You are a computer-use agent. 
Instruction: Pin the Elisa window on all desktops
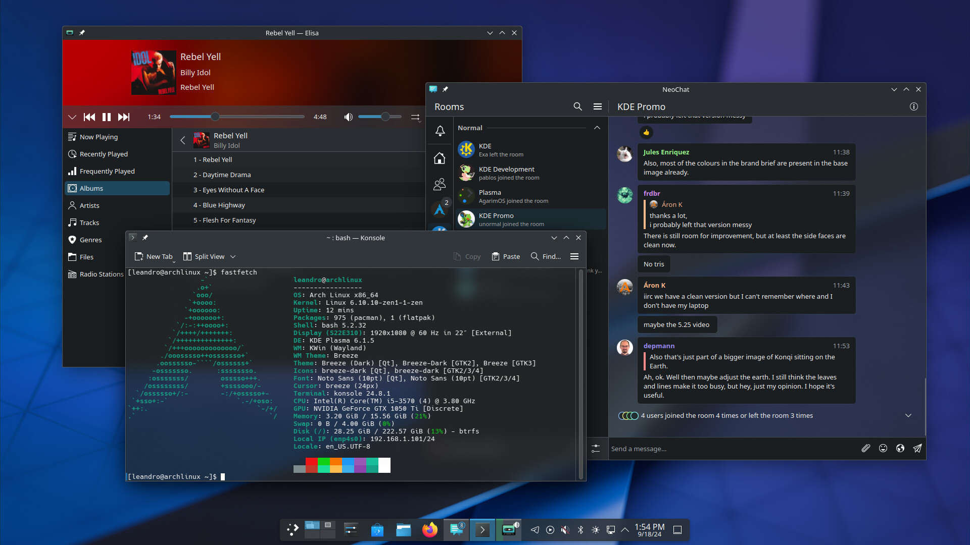[x=82, y=33]
